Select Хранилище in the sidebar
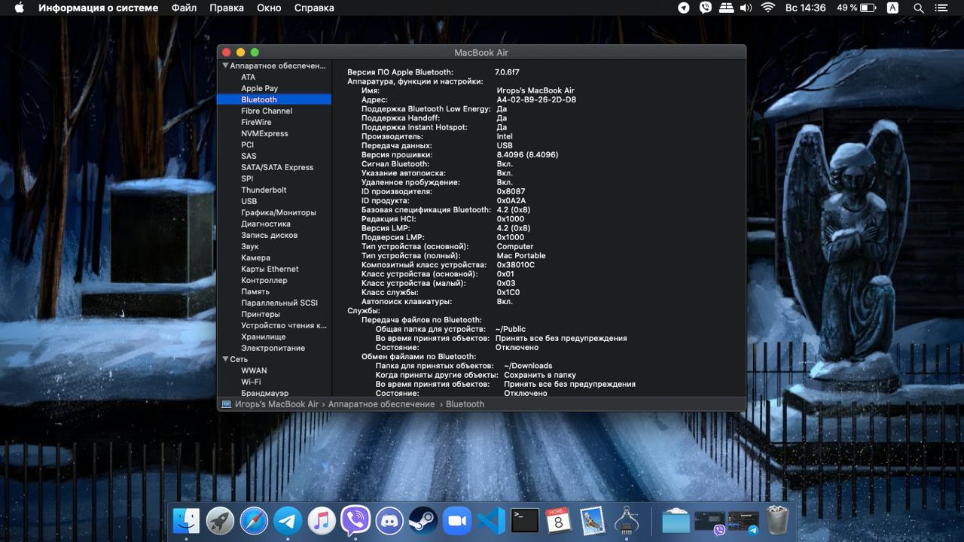The width and height of the screenshot is (964, 542). pyautogui.click(x=263, y=336)
